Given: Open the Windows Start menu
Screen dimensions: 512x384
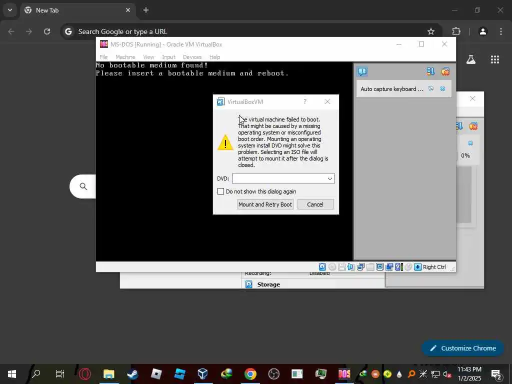Looking at the screenshot, I should click(12, 374).
